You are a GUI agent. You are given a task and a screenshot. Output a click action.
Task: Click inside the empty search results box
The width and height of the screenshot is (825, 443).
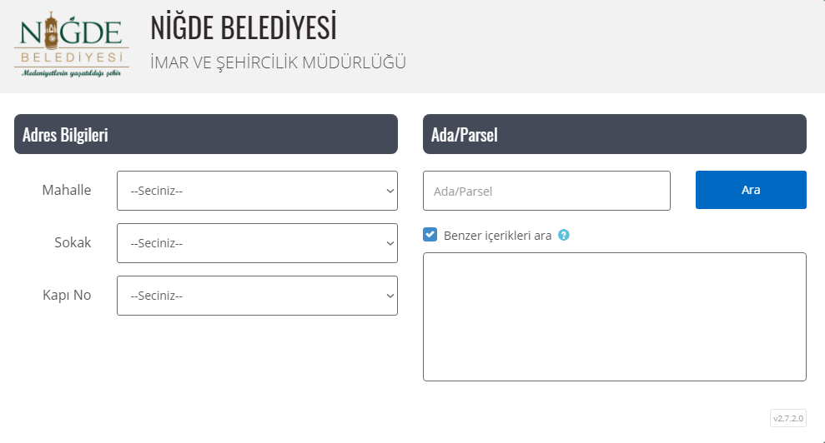615,317
